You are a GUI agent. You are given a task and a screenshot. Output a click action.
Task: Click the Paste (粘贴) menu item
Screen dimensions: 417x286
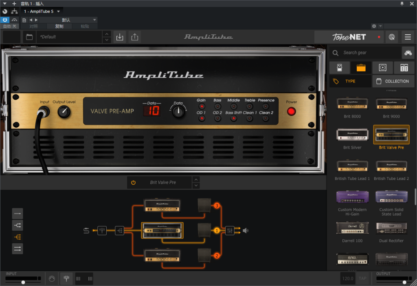click(x=85, y=26)
